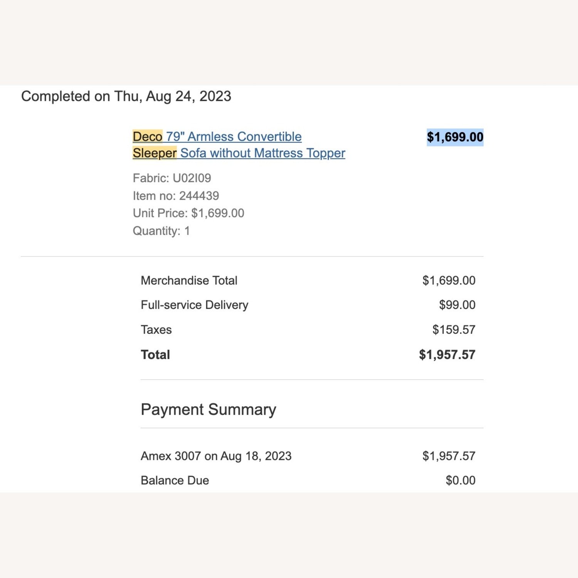The height and width of the screenshot is (578, 578).
Task: Click the "Completed on Thu, Aug 24, 2023" text
Action: click(126, 96)
